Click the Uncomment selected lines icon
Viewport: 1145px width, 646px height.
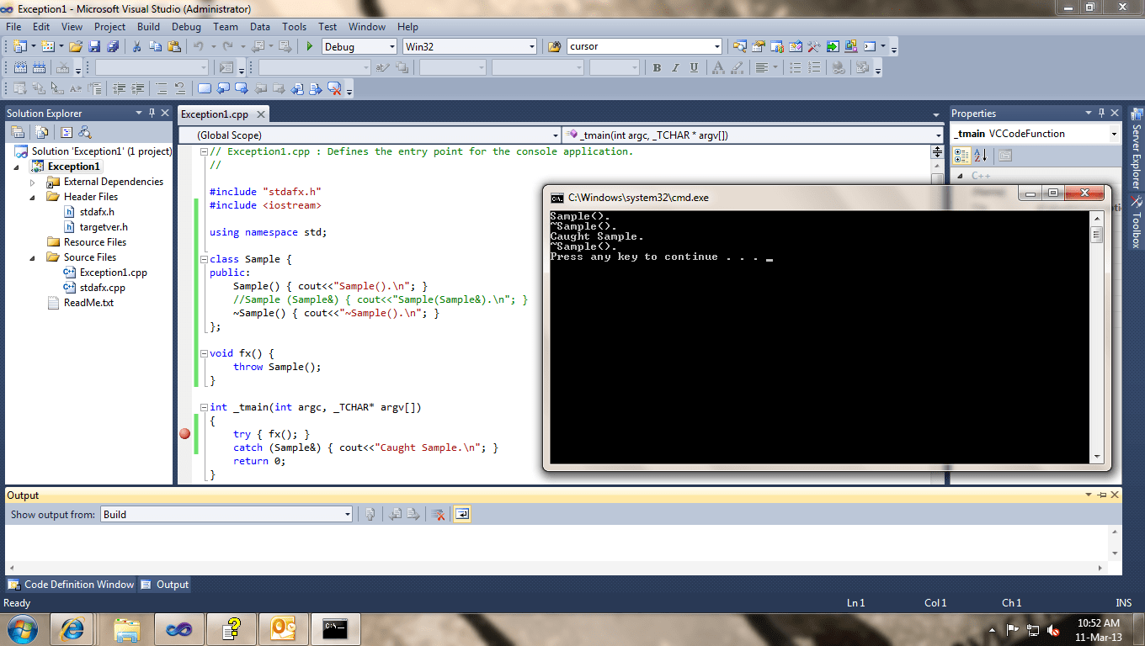179,88
